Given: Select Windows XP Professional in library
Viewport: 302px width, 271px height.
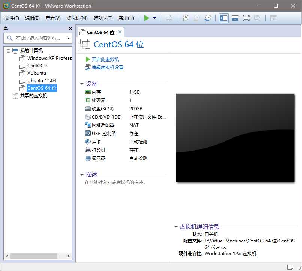Looking at the screenshot, I should [46, 58].
